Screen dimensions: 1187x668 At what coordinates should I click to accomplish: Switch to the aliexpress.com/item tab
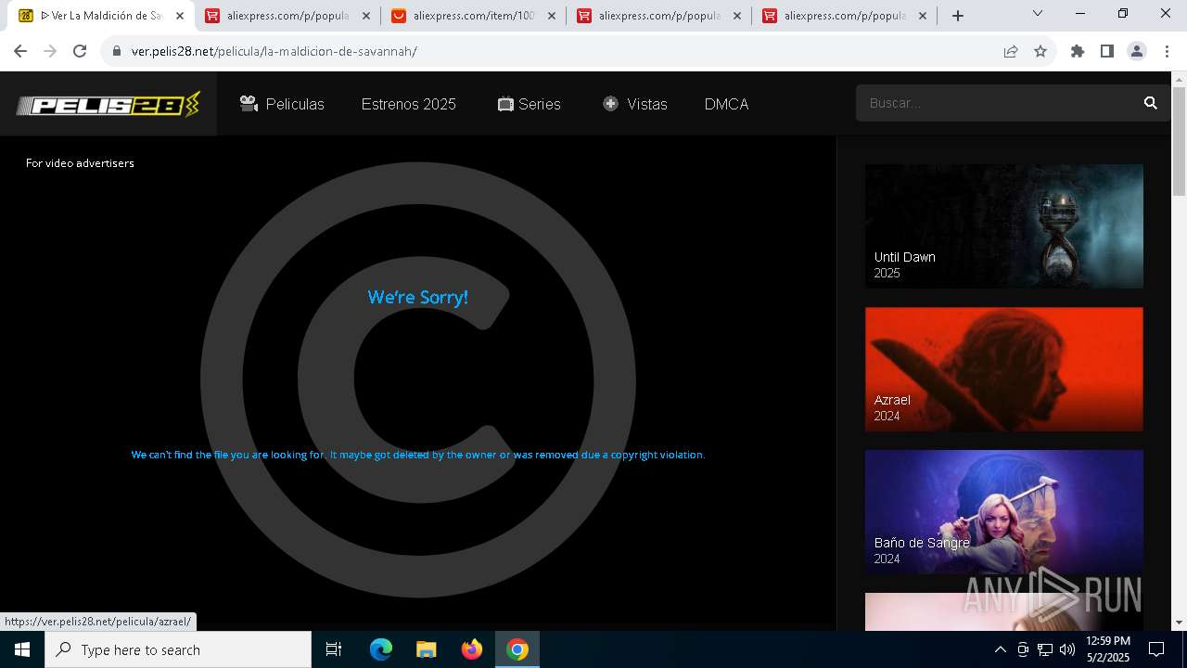(473, 16)
